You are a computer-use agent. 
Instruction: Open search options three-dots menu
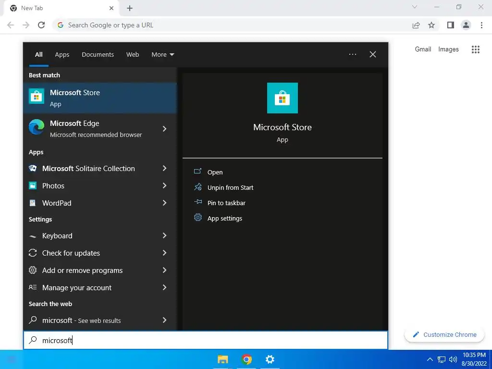[353, 54]
